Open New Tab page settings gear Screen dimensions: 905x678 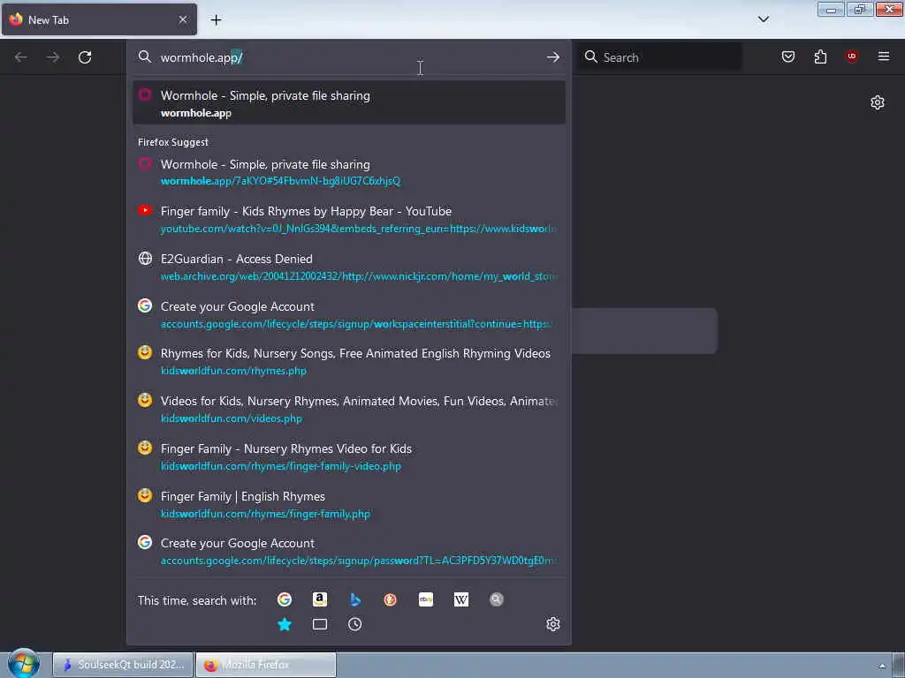pyautogui.click(x=877, y=102)
